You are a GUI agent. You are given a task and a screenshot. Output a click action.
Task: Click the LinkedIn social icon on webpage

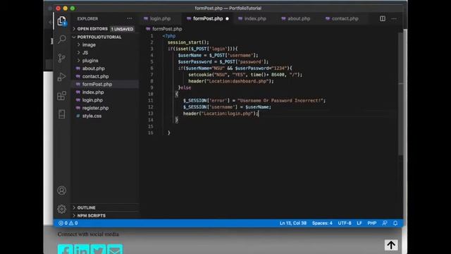point(82,249)
